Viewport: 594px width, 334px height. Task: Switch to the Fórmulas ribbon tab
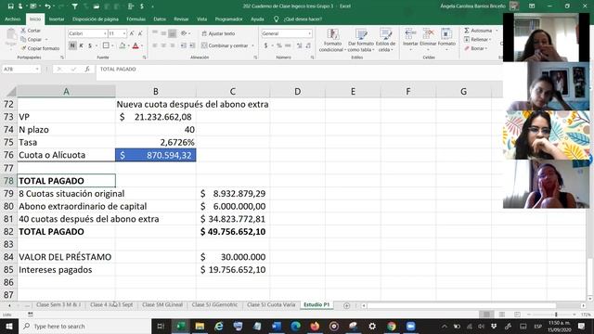[x=136, y=19]
